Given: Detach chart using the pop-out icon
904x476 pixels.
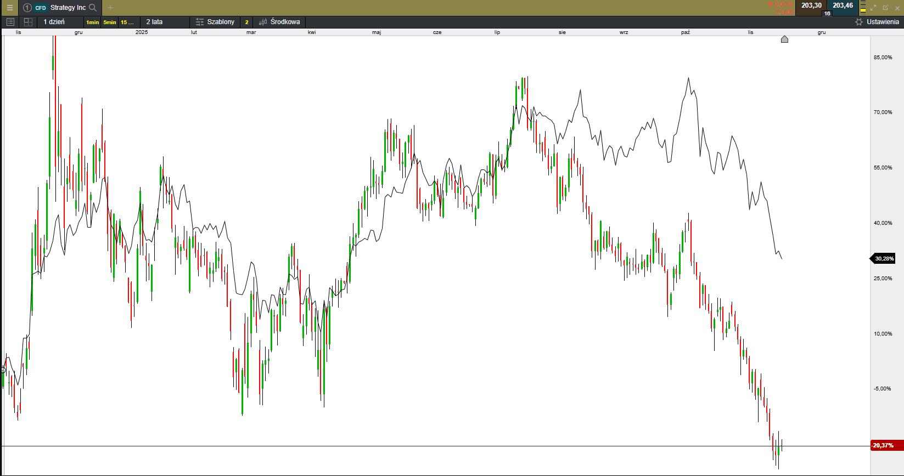Looking at the screenshot, I should tap(885, 8).
